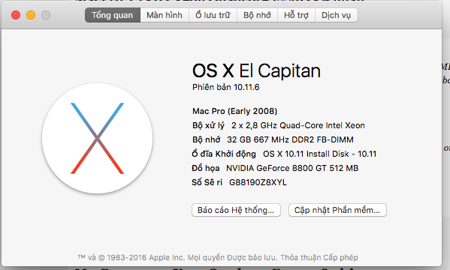The image size is (450, 270).
Task: Click the Báo cáo Hệ thống button
Action: pyautogui.click(x=236, y=210)
